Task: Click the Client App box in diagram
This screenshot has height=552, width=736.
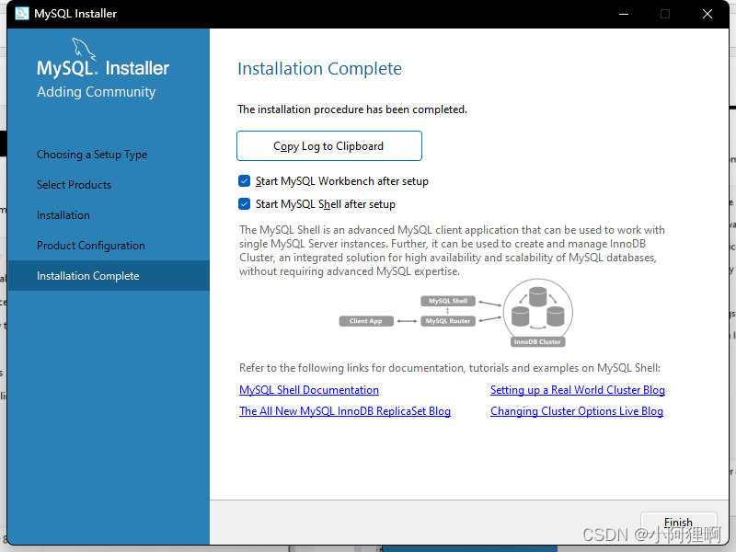Action: (366, 321)
